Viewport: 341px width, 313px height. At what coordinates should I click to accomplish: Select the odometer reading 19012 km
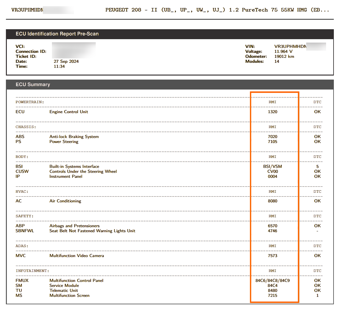pos(284,57)
